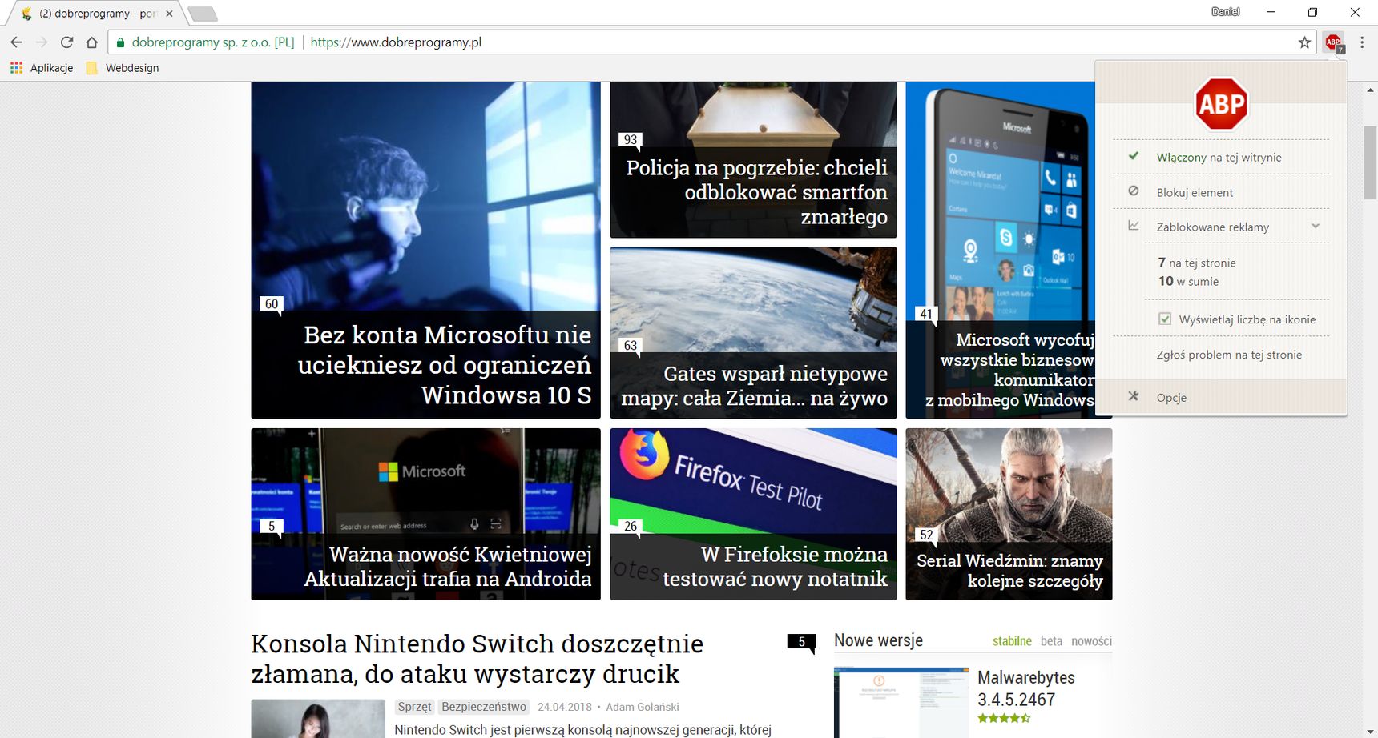The image size is (1378, 738).
Task: Click the browser back arrow
Action: click(17, 42)
